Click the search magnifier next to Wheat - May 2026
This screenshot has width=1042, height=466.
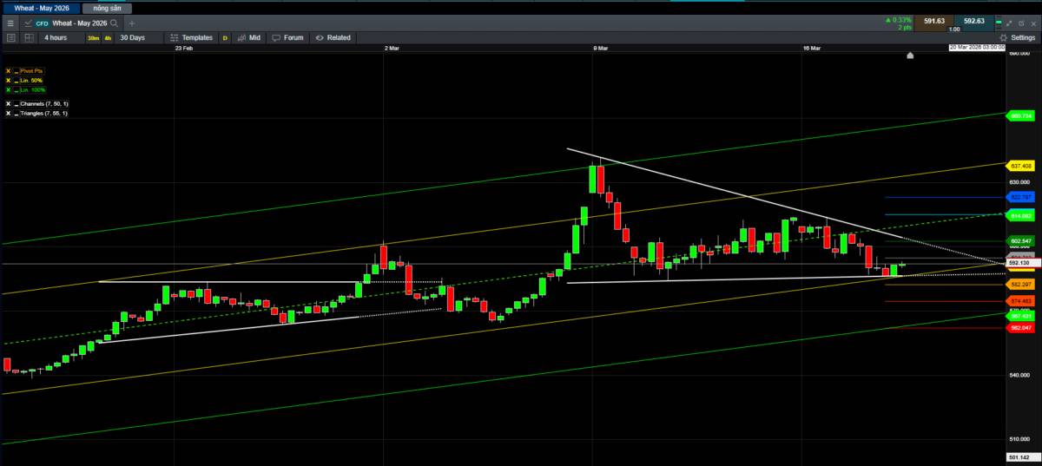point(114,23)
